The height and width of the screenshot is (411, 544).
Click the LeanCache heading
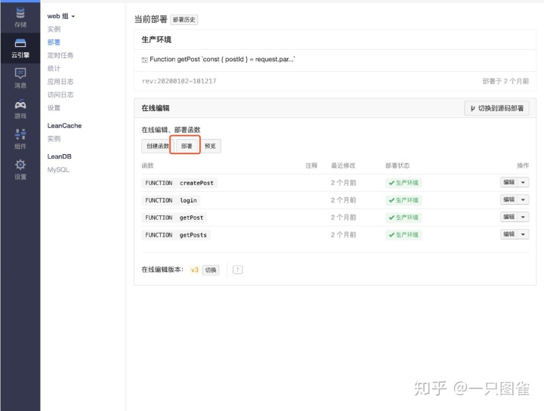coord(64,125)
